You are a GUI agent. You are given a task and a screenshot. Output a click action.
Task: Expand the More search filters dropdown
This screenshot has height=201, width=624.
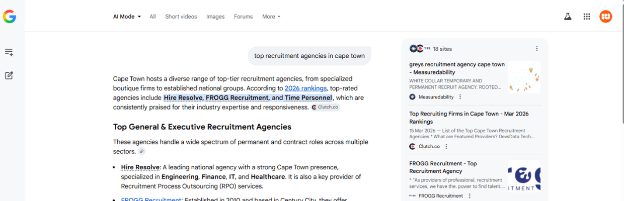pos(271,17)
